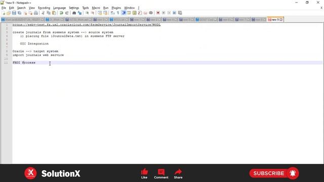This screenshot has width=324, height=182.
Task: Undo the last edit with toolbar arrow
Action: [61, 13]
